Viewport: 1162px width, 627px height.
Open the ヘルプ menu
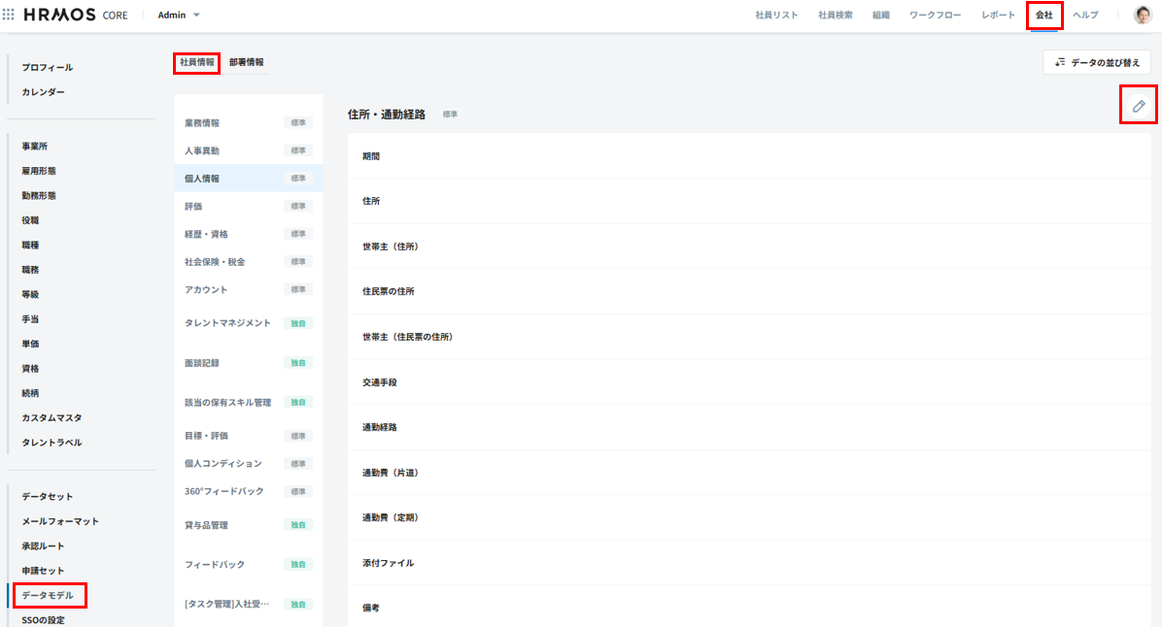[x=1085, y=16]
